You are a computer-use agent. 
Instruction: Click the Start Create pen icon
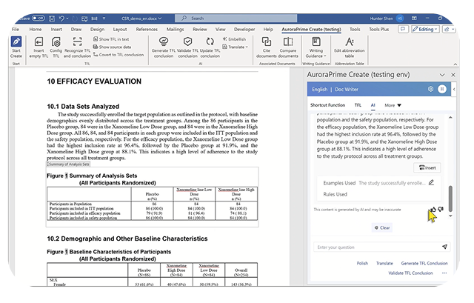click(x=16, y=41)
